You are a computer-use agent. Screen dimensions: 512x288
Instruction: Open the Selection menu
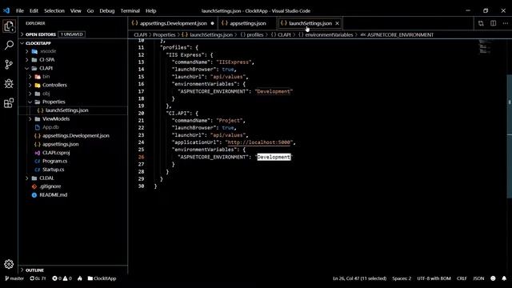[54, 10]
